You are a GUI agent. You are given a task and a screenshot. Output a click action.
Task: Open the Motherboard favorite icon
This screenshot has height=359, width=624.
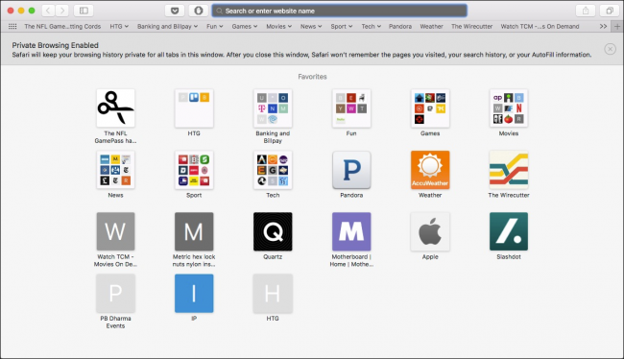(351, 231)
